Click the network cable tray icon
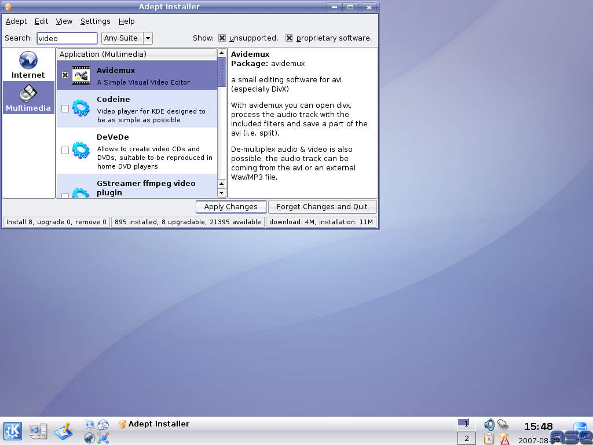Image resolution: width=593 pixels, height=445 pixels. tap(503, 425)
